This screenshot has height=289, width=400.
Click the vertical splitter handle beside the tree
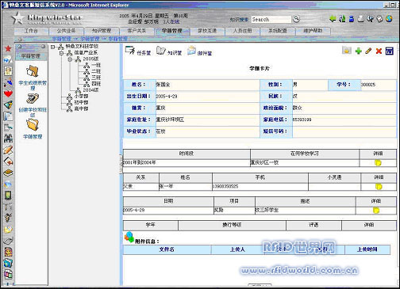pyautogui.click(x=121, y=164)
